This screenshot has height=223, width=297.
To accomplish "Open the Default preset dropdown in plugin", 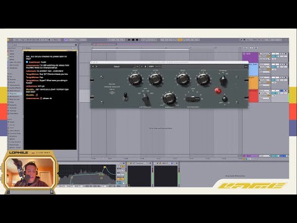I will coord(117,67).
